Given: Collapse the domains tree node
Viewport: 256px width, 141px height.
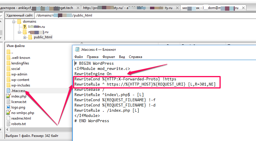Looking at the screenshot, I should 14,21.
